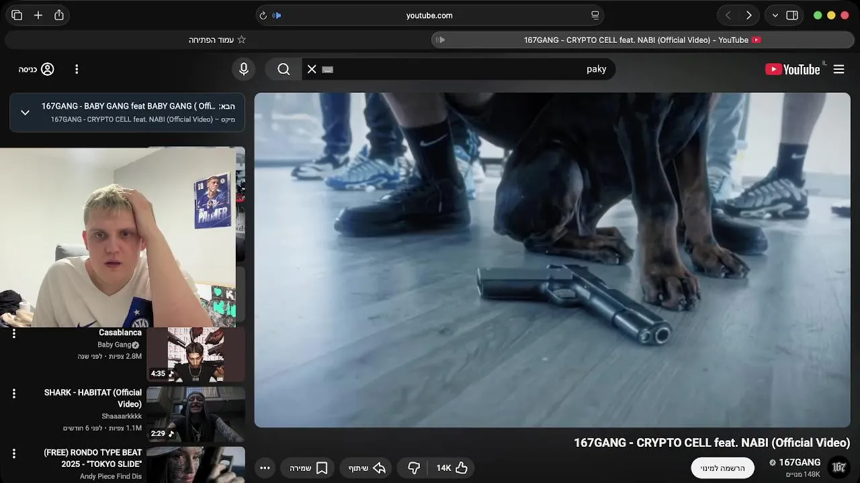
Task: Open the 167GANG channel name link
Action: (x=800, y=462)
